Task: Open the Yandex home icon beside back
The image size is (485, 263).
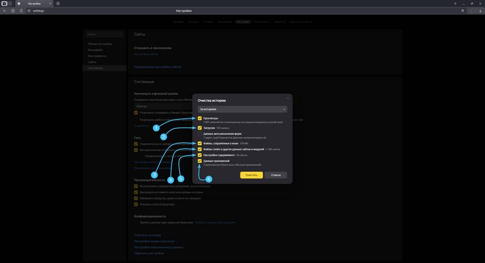Action: coord(13,11)
